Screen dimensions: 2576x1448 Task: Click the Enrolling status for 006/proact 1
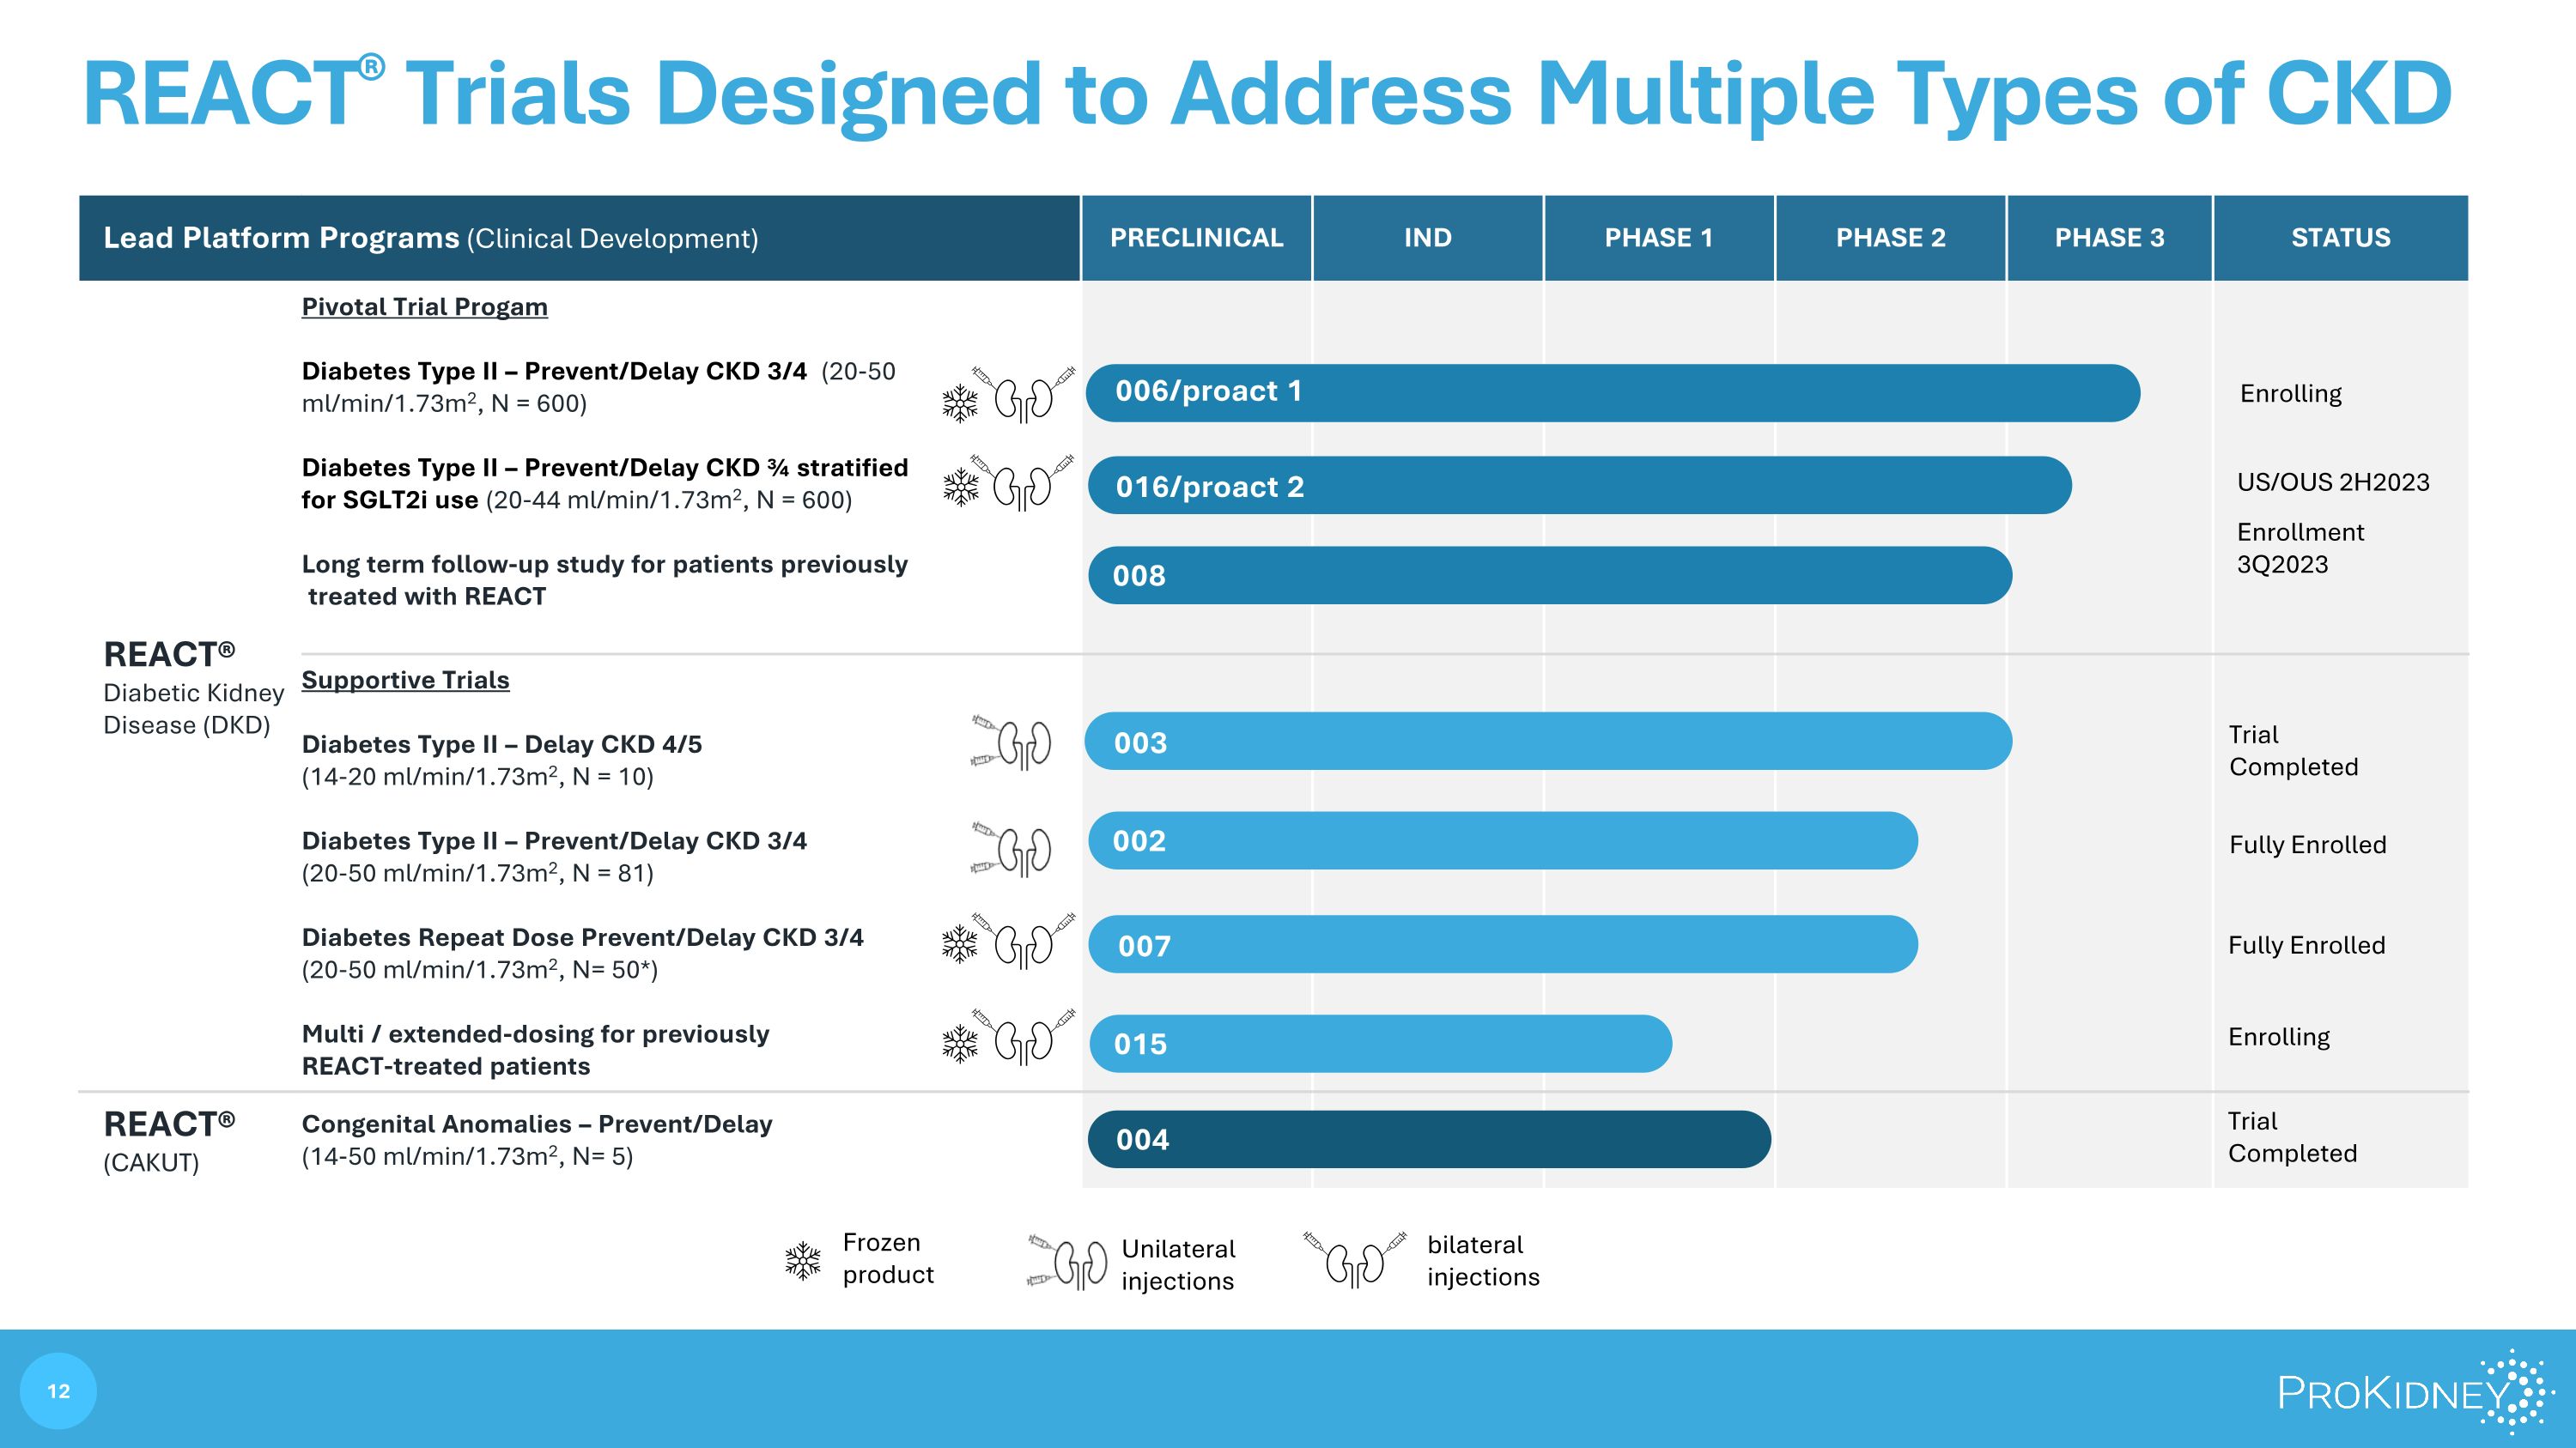2291,394
